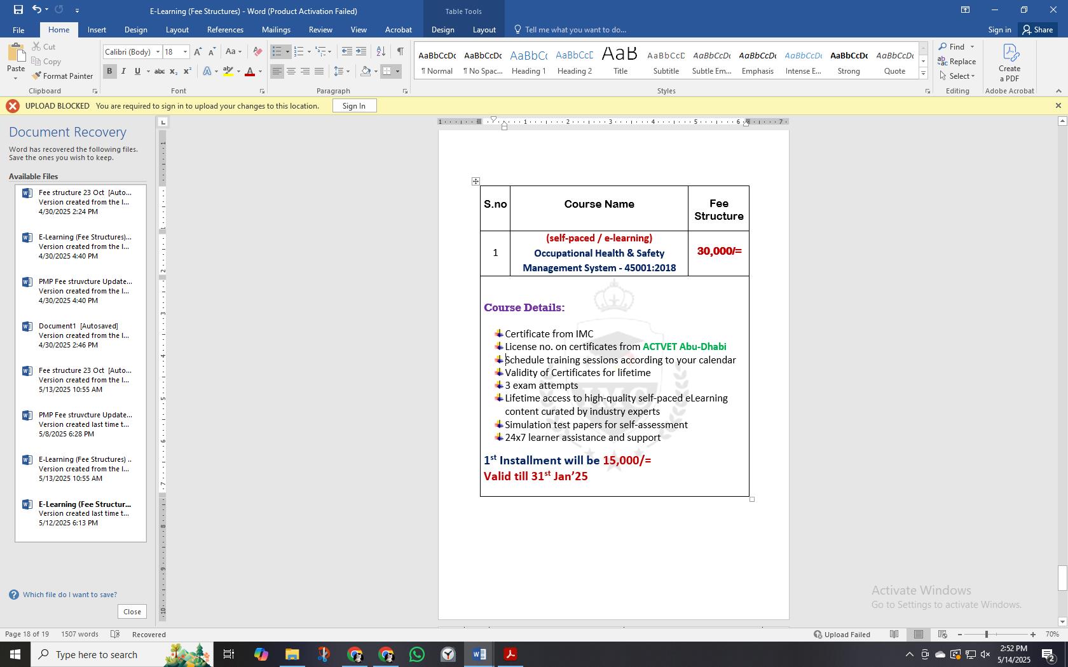This screenshot has width=1068, height=667.
Task: Click the zoom slider in status bar
Action: click(987, 635)
